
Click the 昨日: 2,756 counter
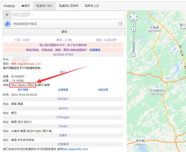[x=64, y=40]
